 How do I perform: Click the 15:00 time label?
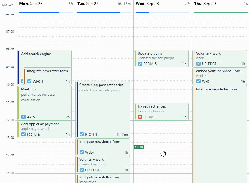pos(10,173)
